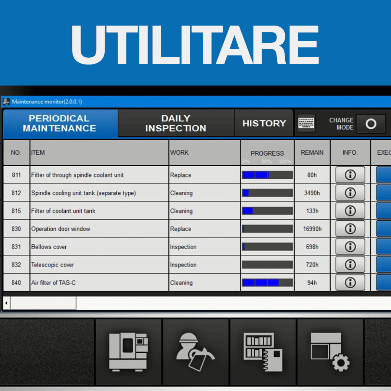Click the maintenance worker oil can icon

click(195, 352)
